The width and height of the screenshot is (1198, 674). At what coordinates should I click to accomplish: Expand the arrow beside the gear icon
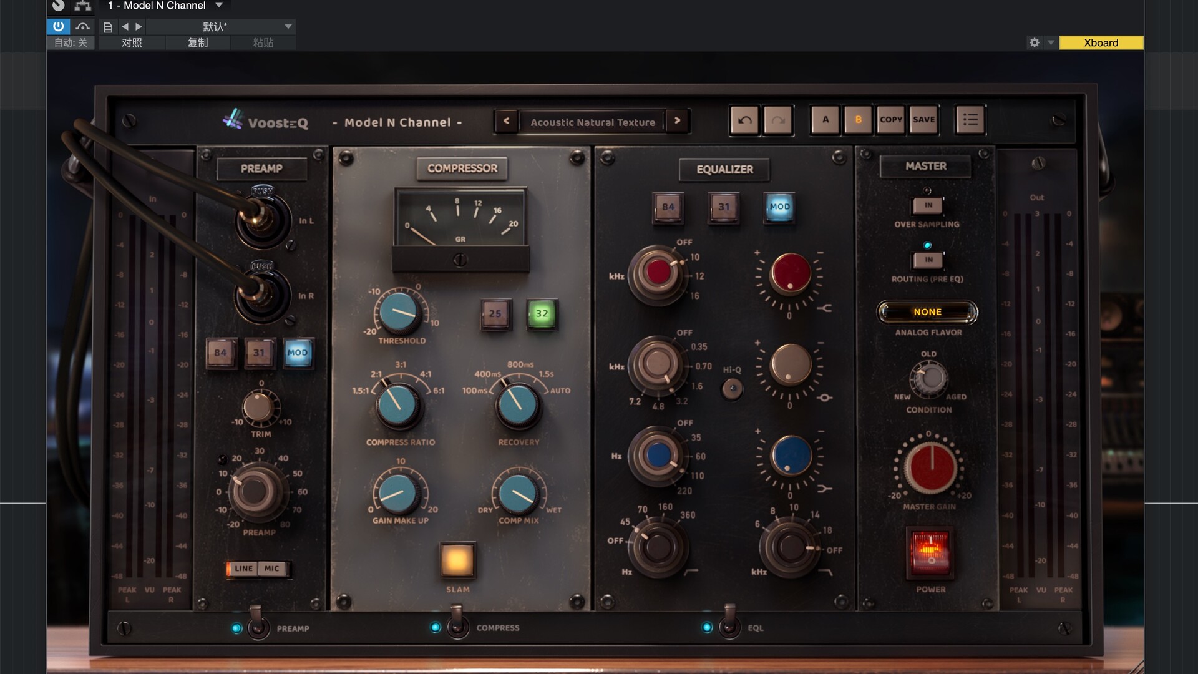point(1051,42)
